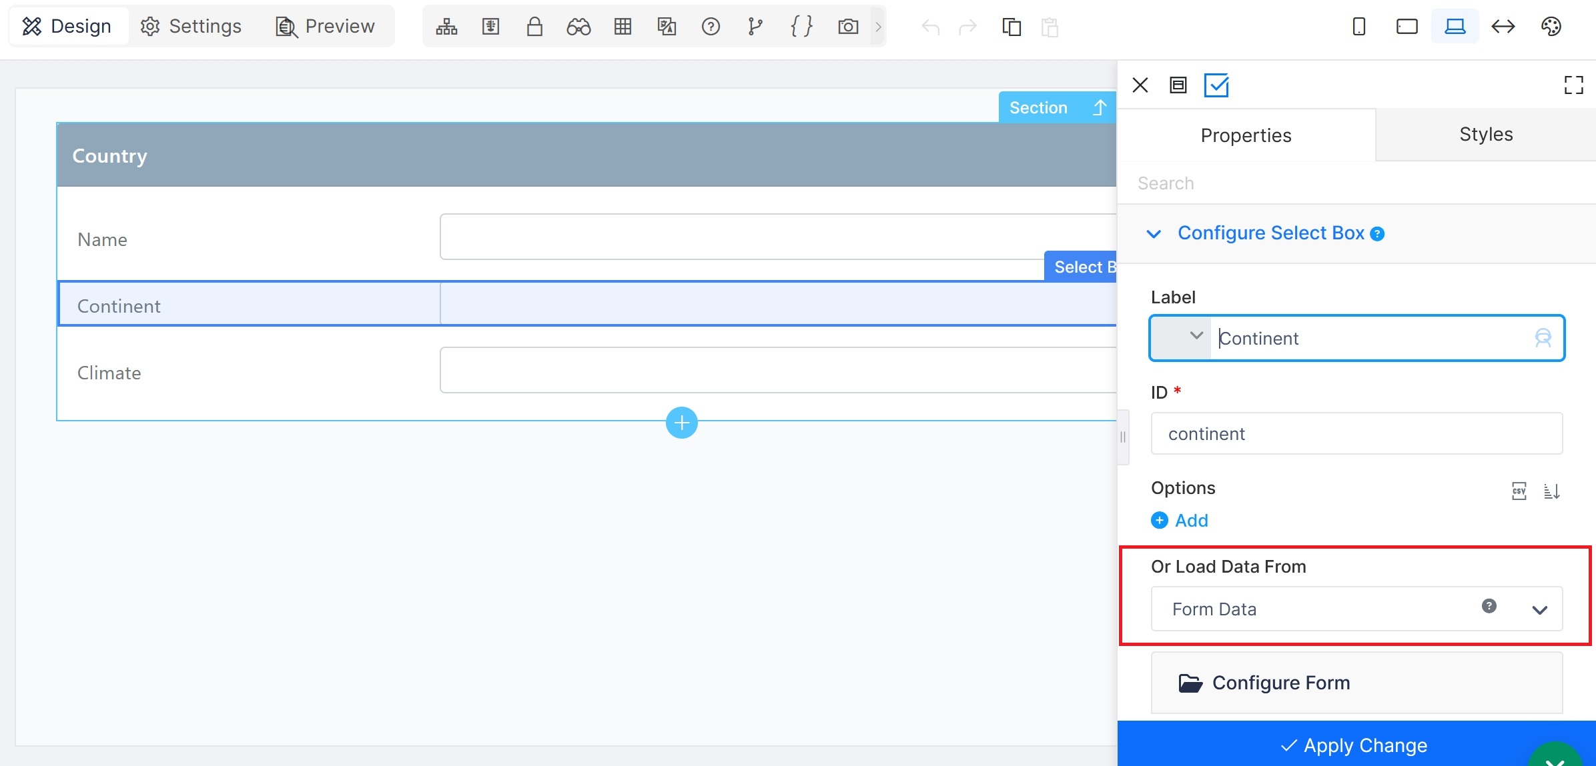The width and height of the screenshot is (1596, 766).
Task: Click the git branch version icon
Action: coord(755,27)
